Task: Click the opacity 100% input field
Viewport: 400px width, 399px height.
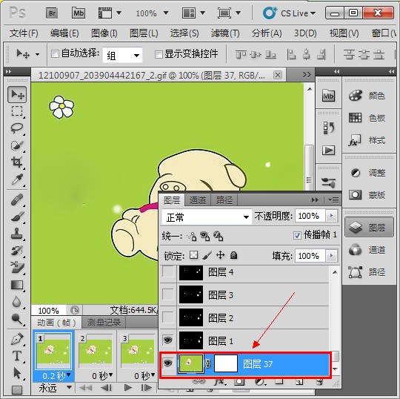Action: pos(310,216)
